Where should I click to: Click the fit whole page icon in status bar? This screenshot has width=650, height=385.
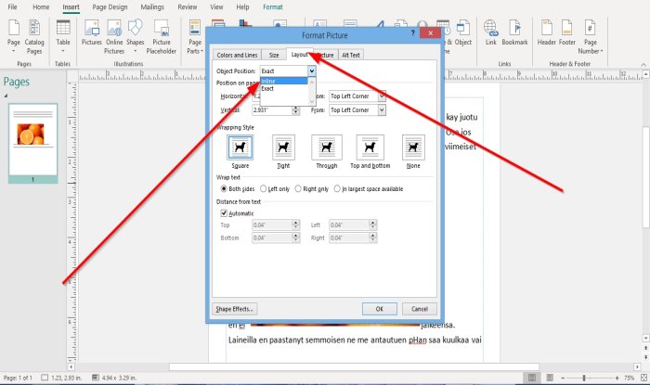pos(643,378)
